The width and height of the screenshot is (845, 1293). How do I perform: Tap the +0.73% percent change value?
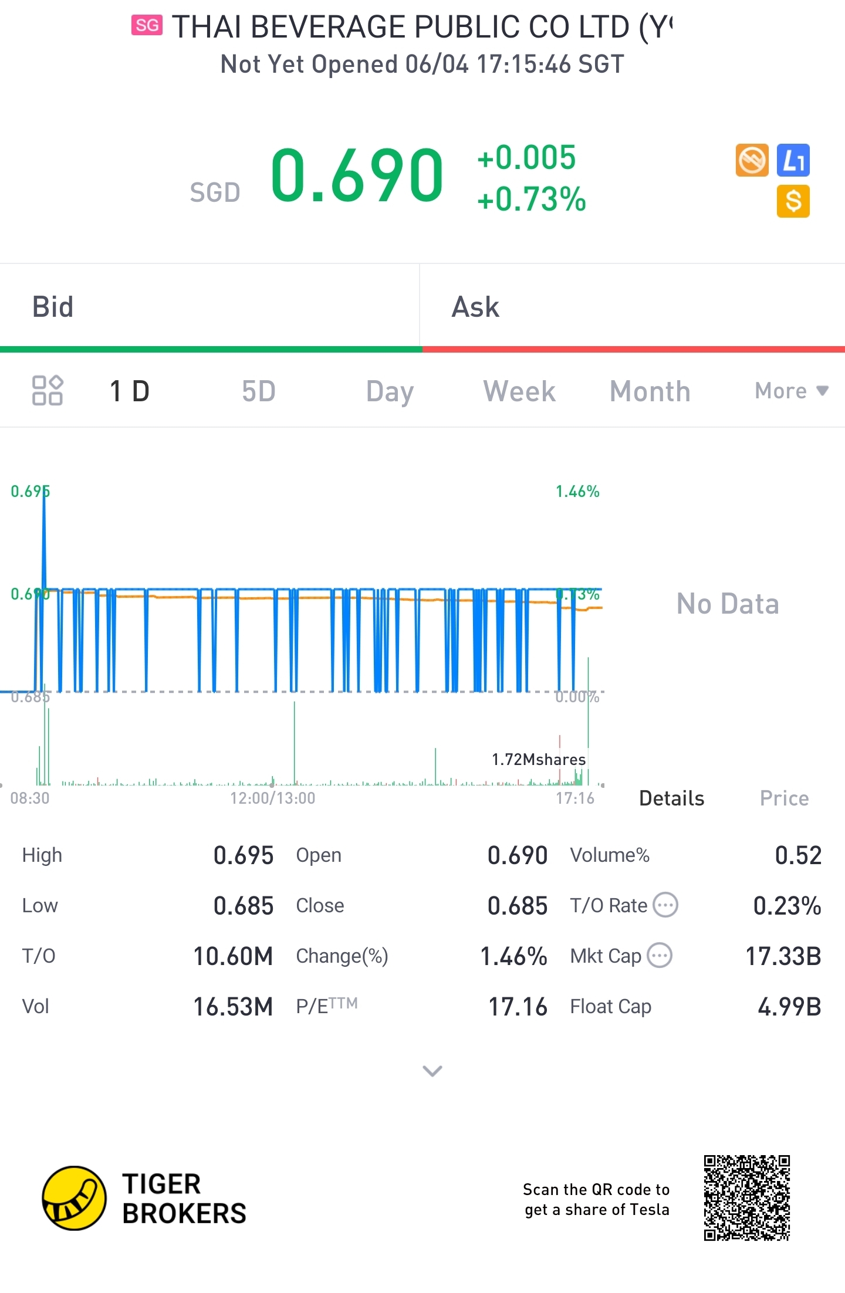532,199
